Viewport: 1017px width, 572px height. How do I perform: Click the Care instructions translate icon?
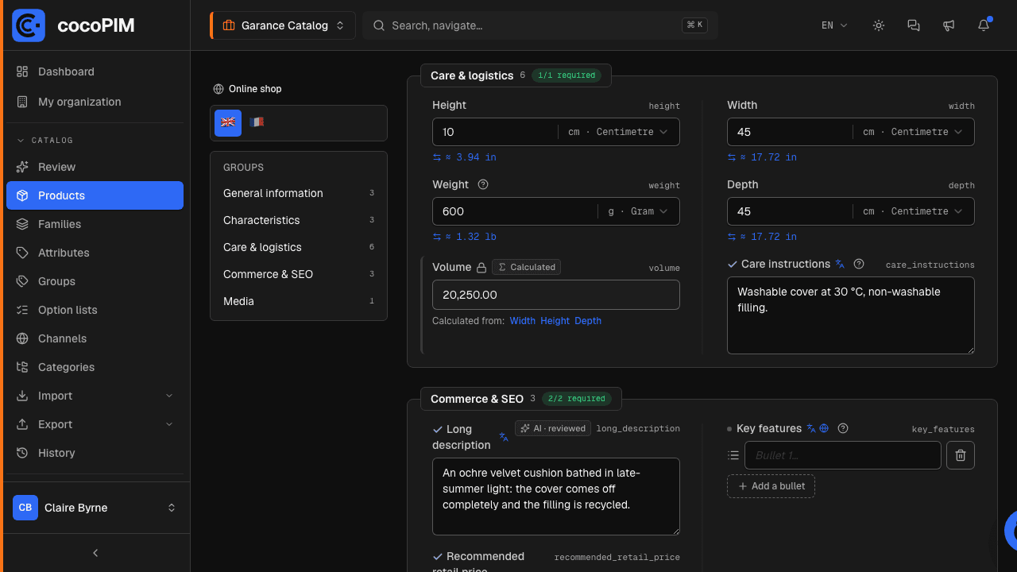pos(840,264)
